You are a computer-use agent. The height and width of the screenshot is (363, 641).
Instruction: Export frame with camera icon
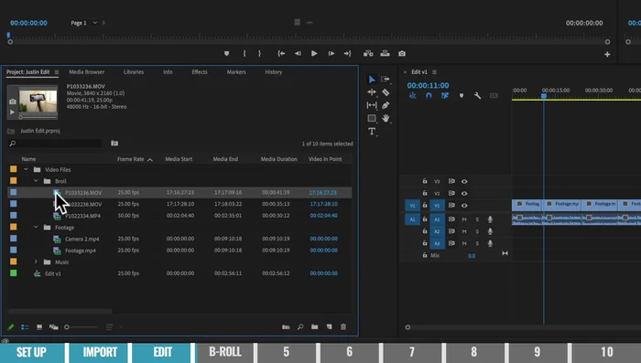pyautogui.click(x=402, y=54)
